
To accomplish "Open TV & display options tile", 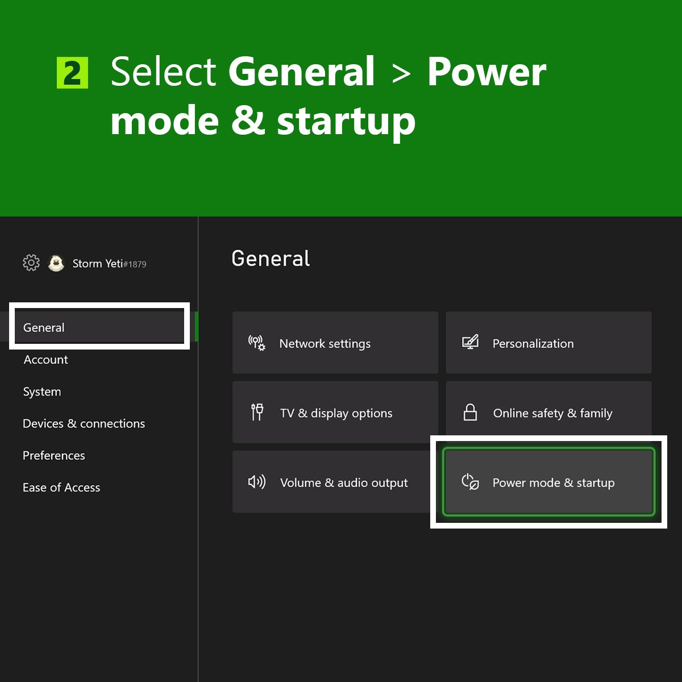I will (335, 412).
